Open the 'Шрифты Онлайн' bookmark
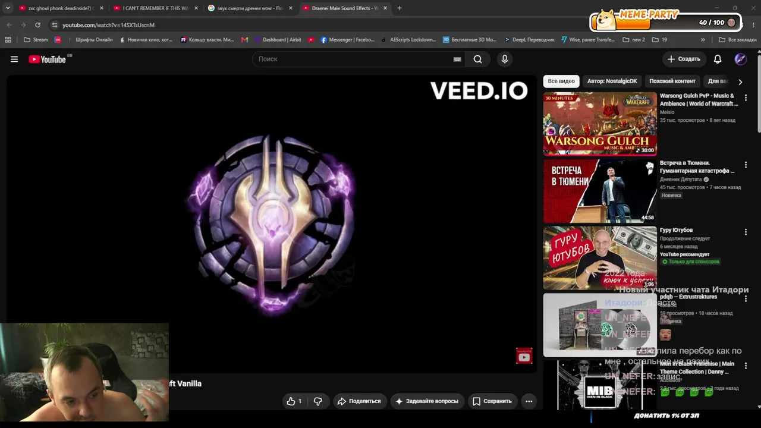 [90, 40]
